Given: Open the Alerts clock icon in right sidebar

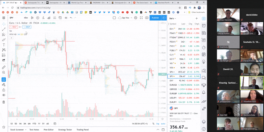Looking at the screenshot, I should [x=204, y=26].
